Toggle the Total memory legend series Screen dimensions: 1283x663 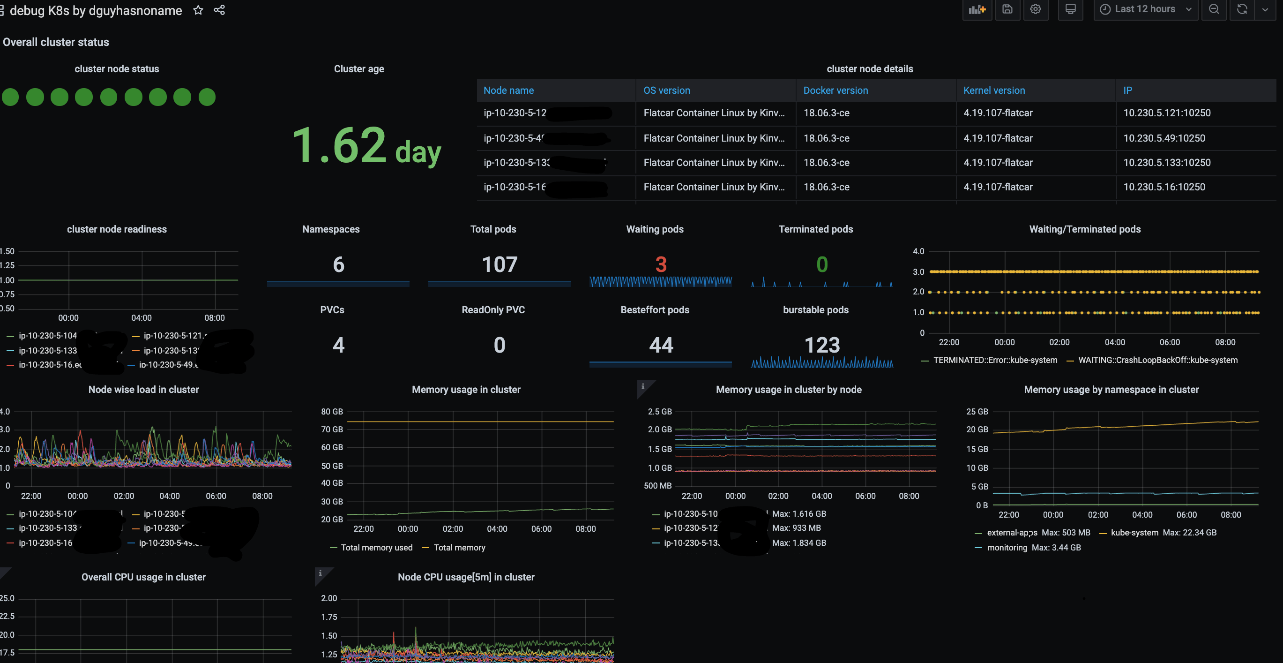coord(459,547)
